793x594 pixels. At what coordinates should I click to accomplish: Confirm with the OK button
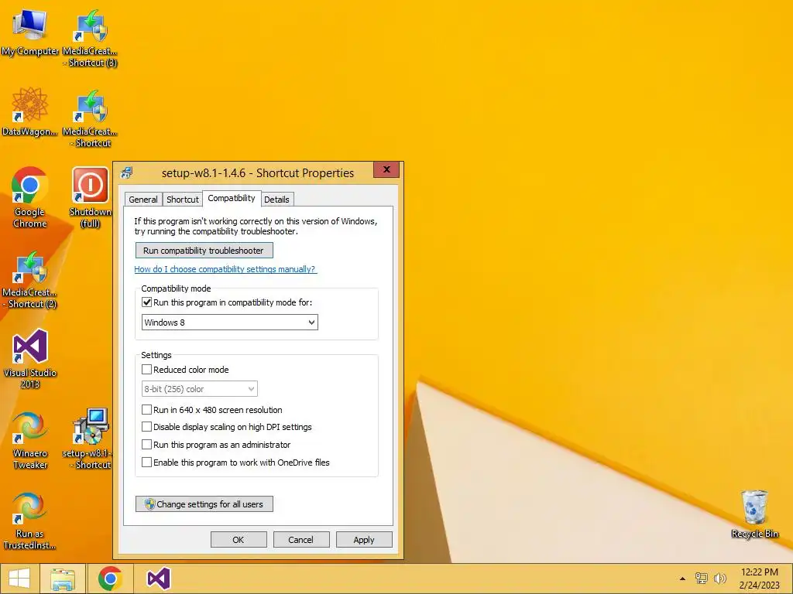(239, 539)
